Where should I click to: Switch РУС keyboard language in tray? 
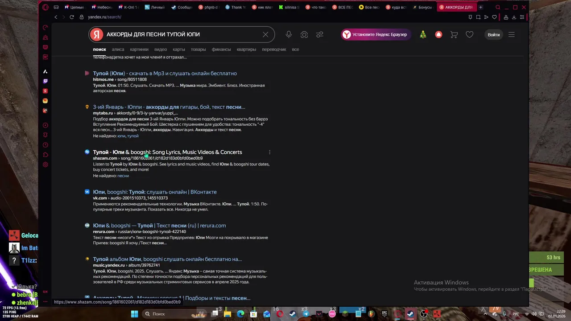[x=516, y=314]
